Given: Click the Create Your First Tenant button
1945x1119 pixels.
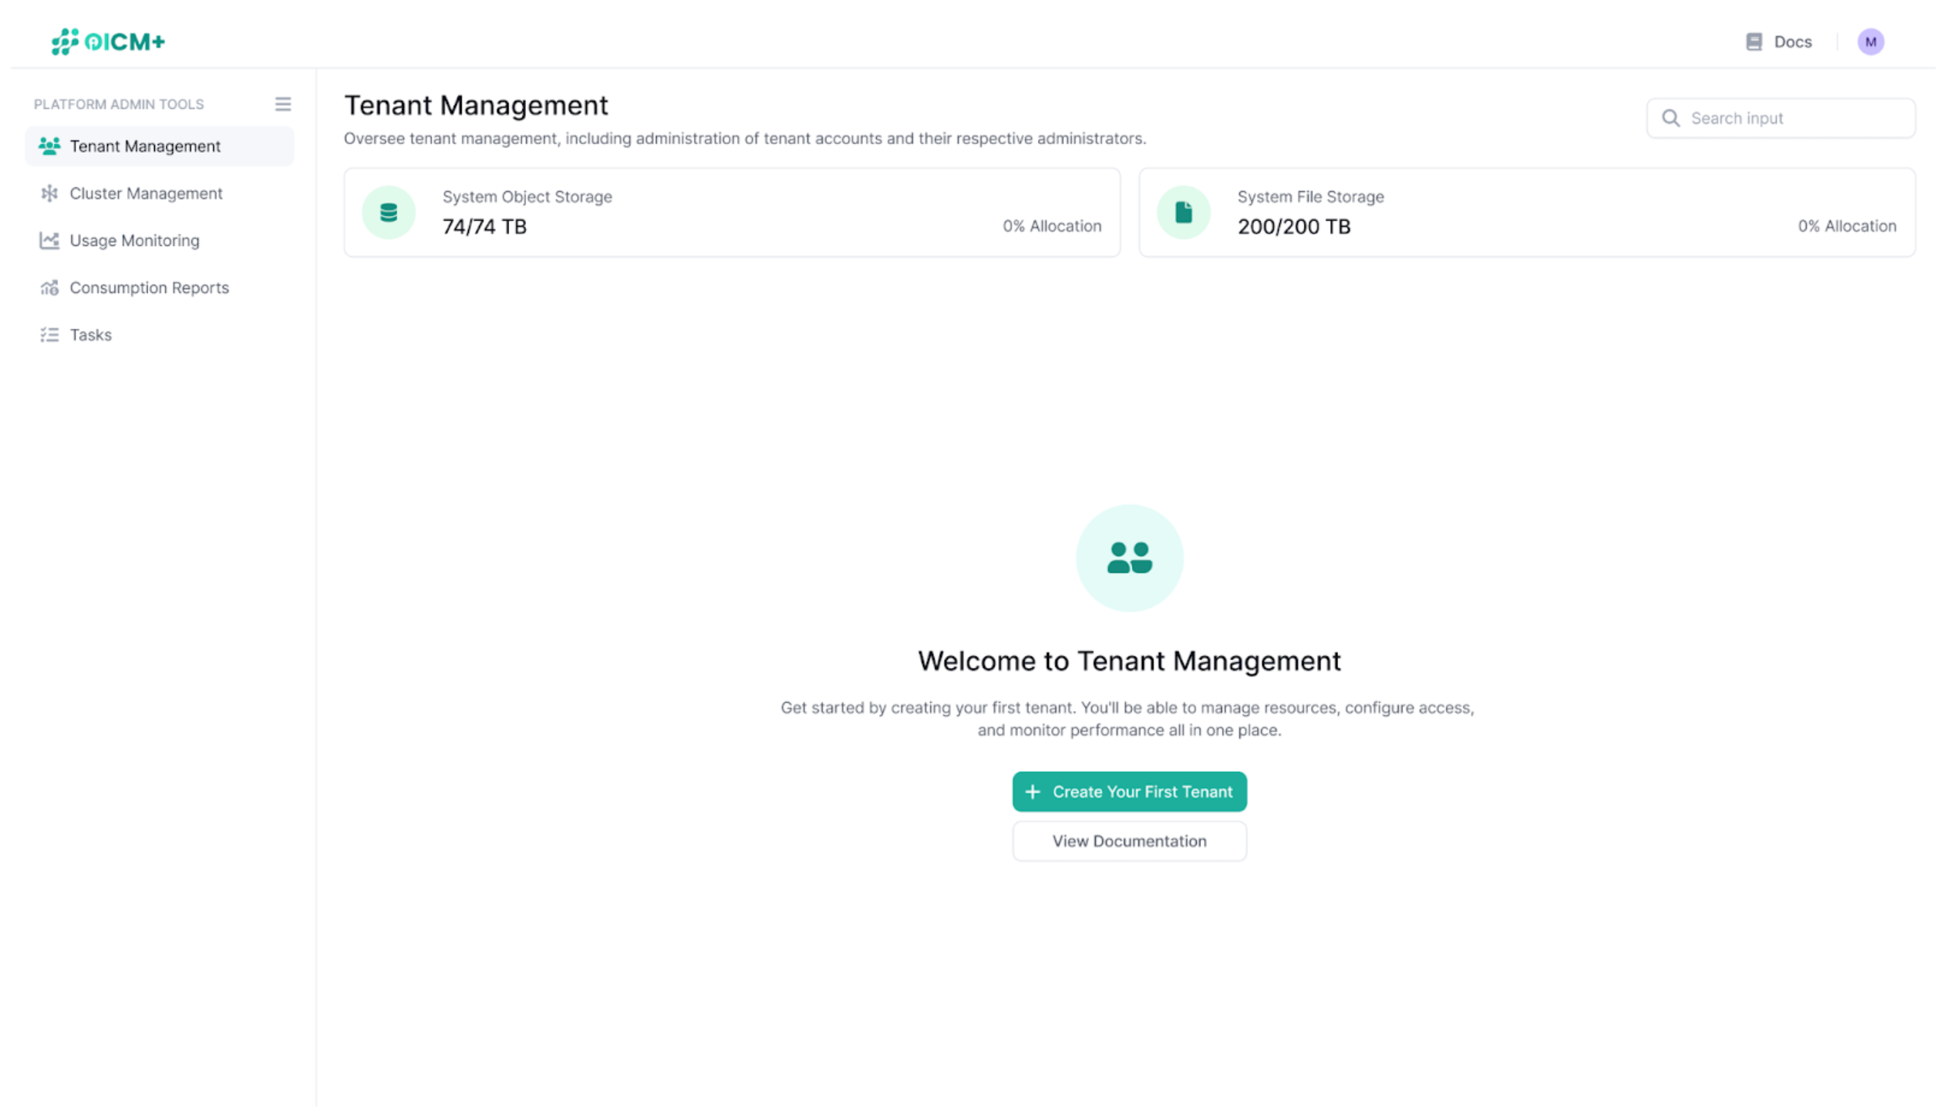Looking at the screenshot, I should coord(1129,791).
